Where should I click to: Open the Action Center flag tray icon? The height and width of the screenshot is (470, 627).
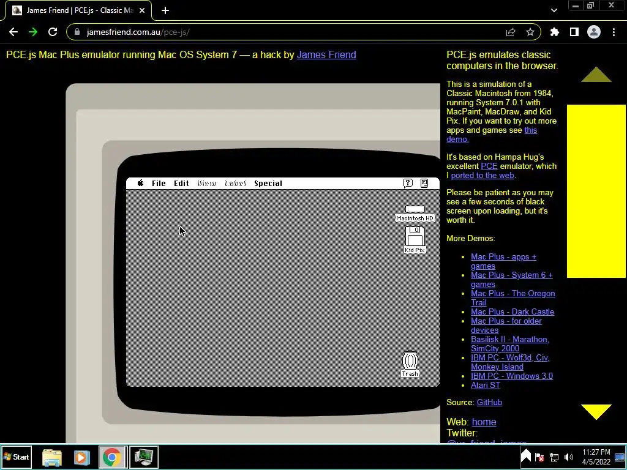point(539,457)
